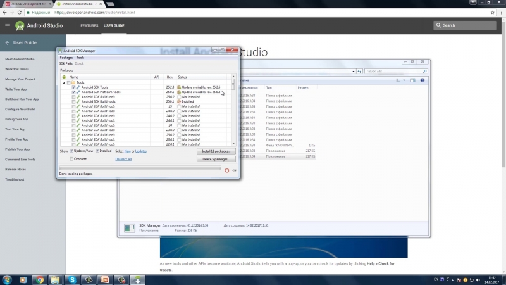Screen dimensions: 506x285
Task: Click the Install 11 packages button
Action: 216,151
